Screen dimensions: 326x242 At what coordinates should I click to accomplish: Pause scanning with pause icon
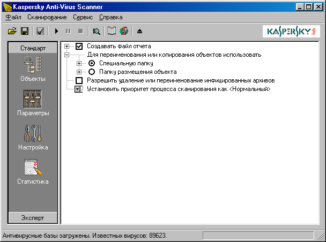pyautogui.click(x=68, y=32)
